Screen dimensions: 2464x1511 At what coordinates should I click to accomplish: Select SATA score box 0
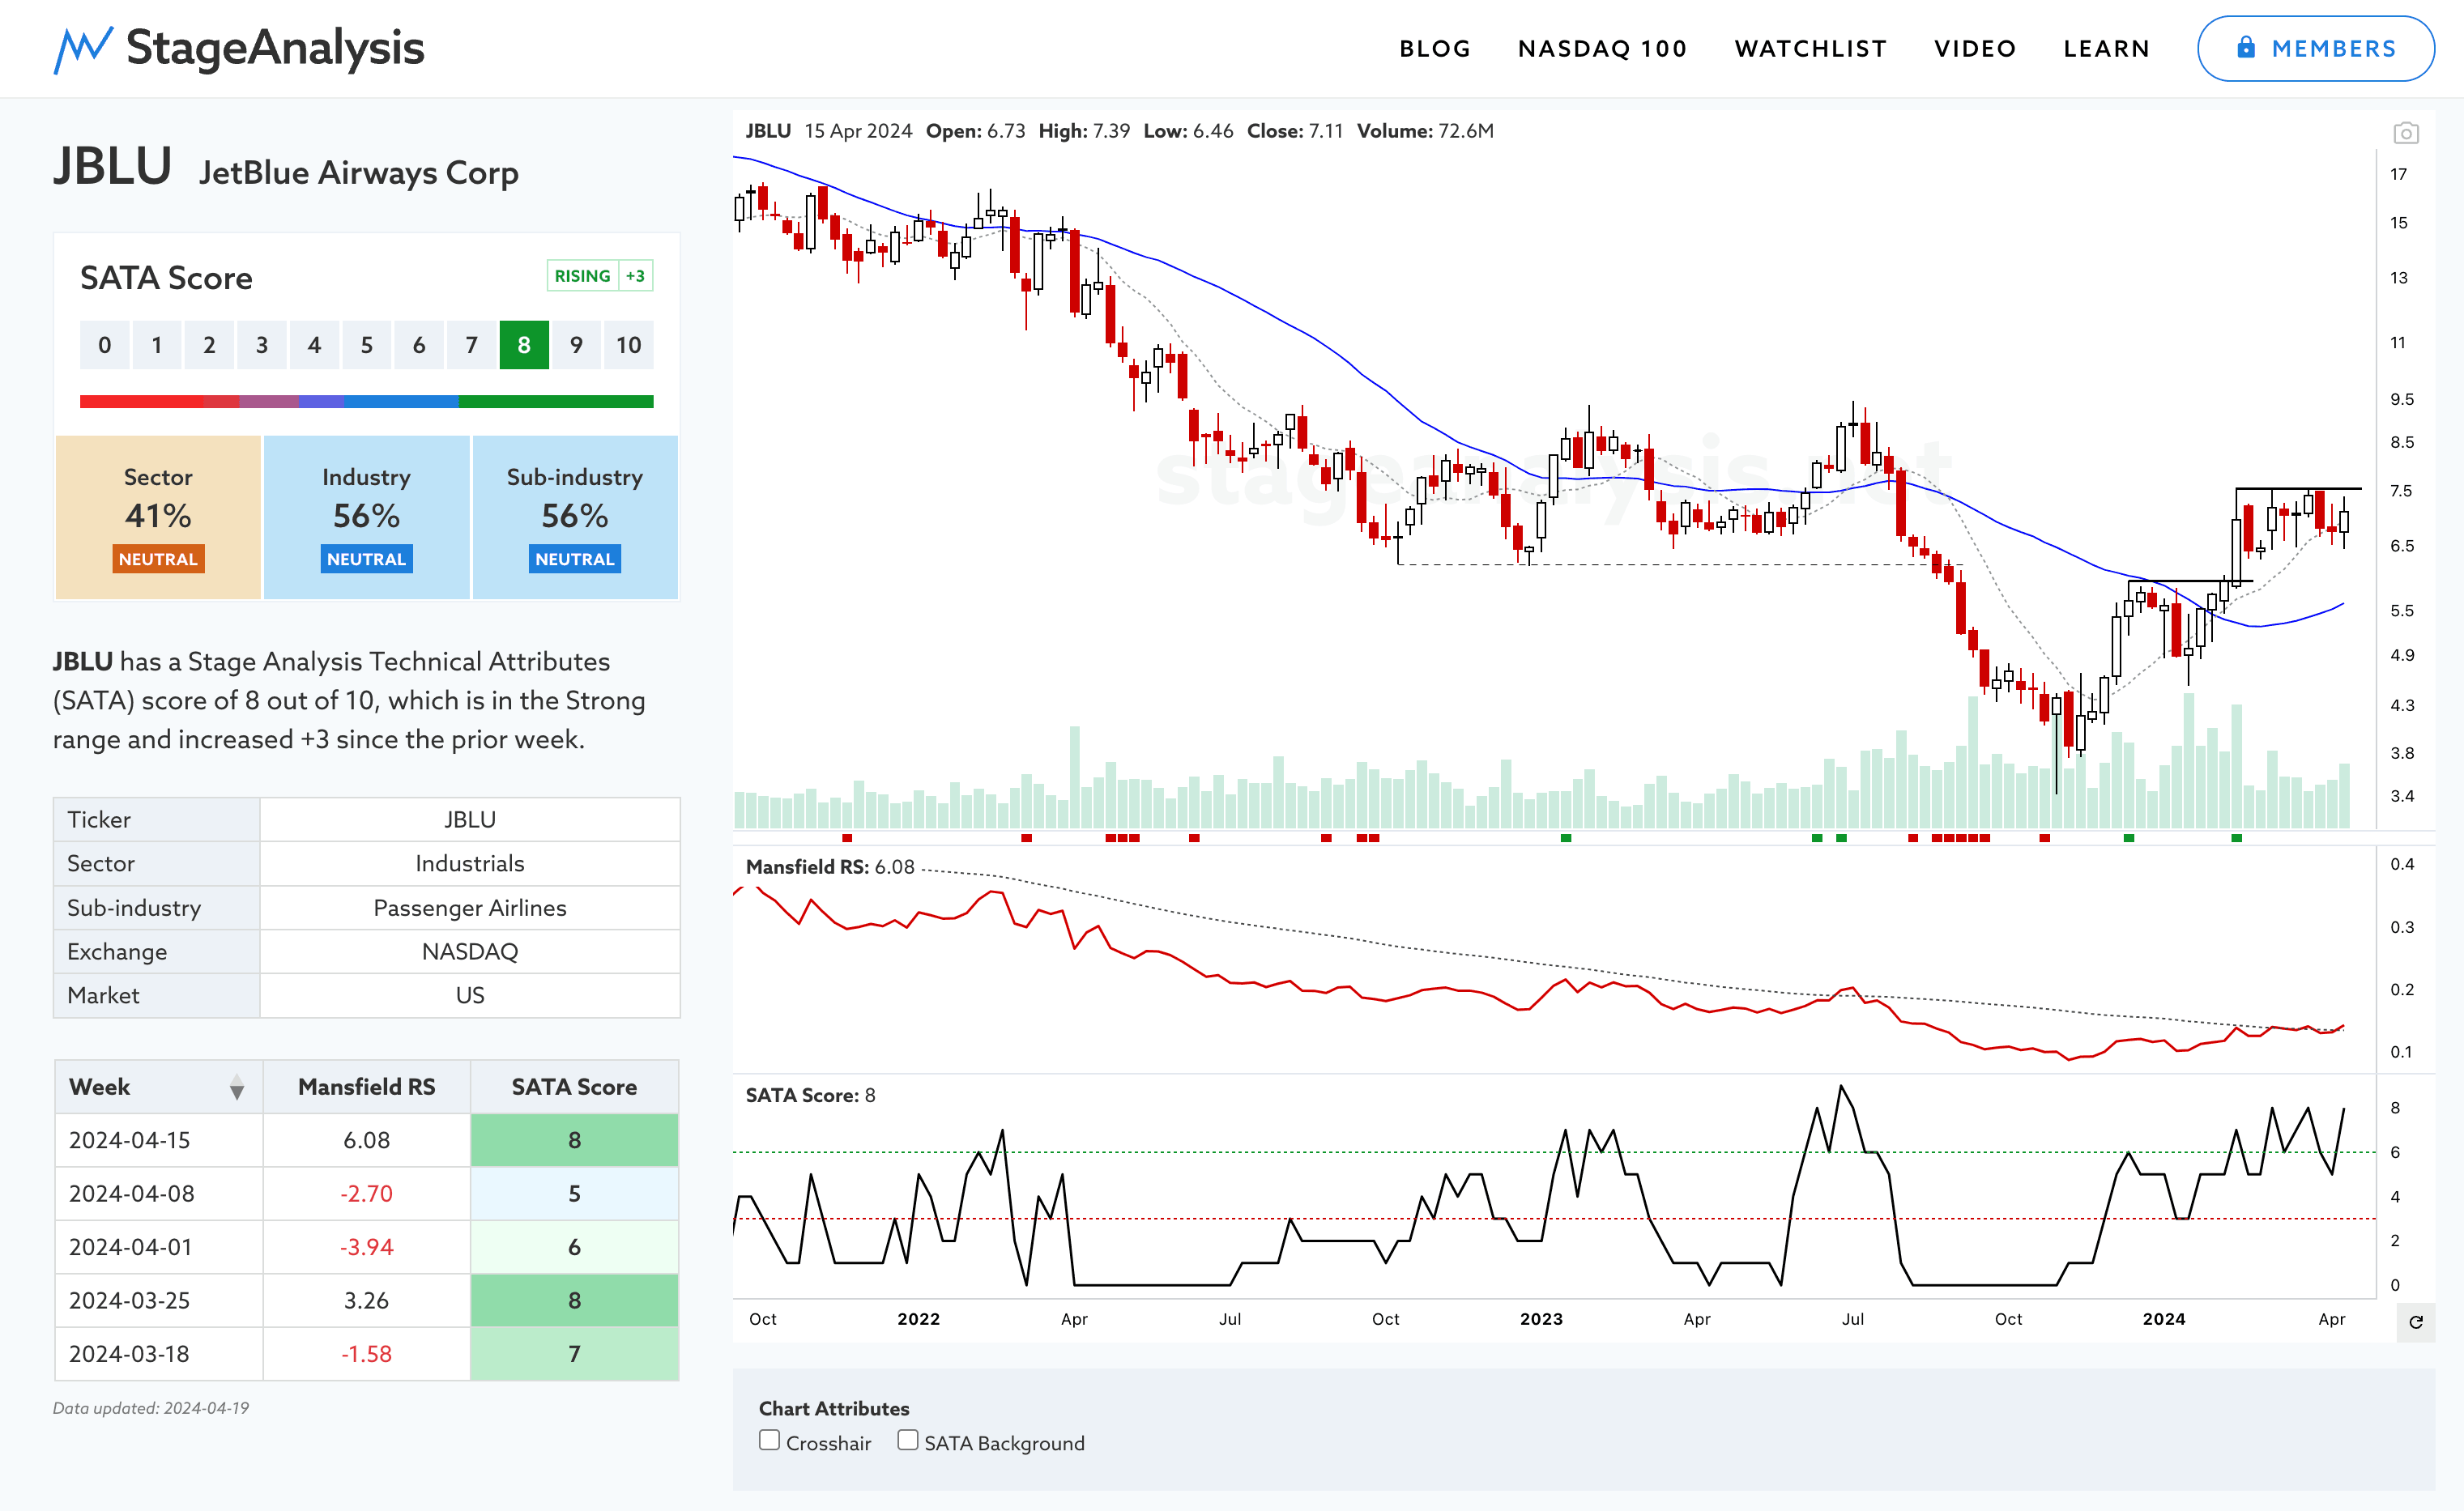click(x=105, y=345)
